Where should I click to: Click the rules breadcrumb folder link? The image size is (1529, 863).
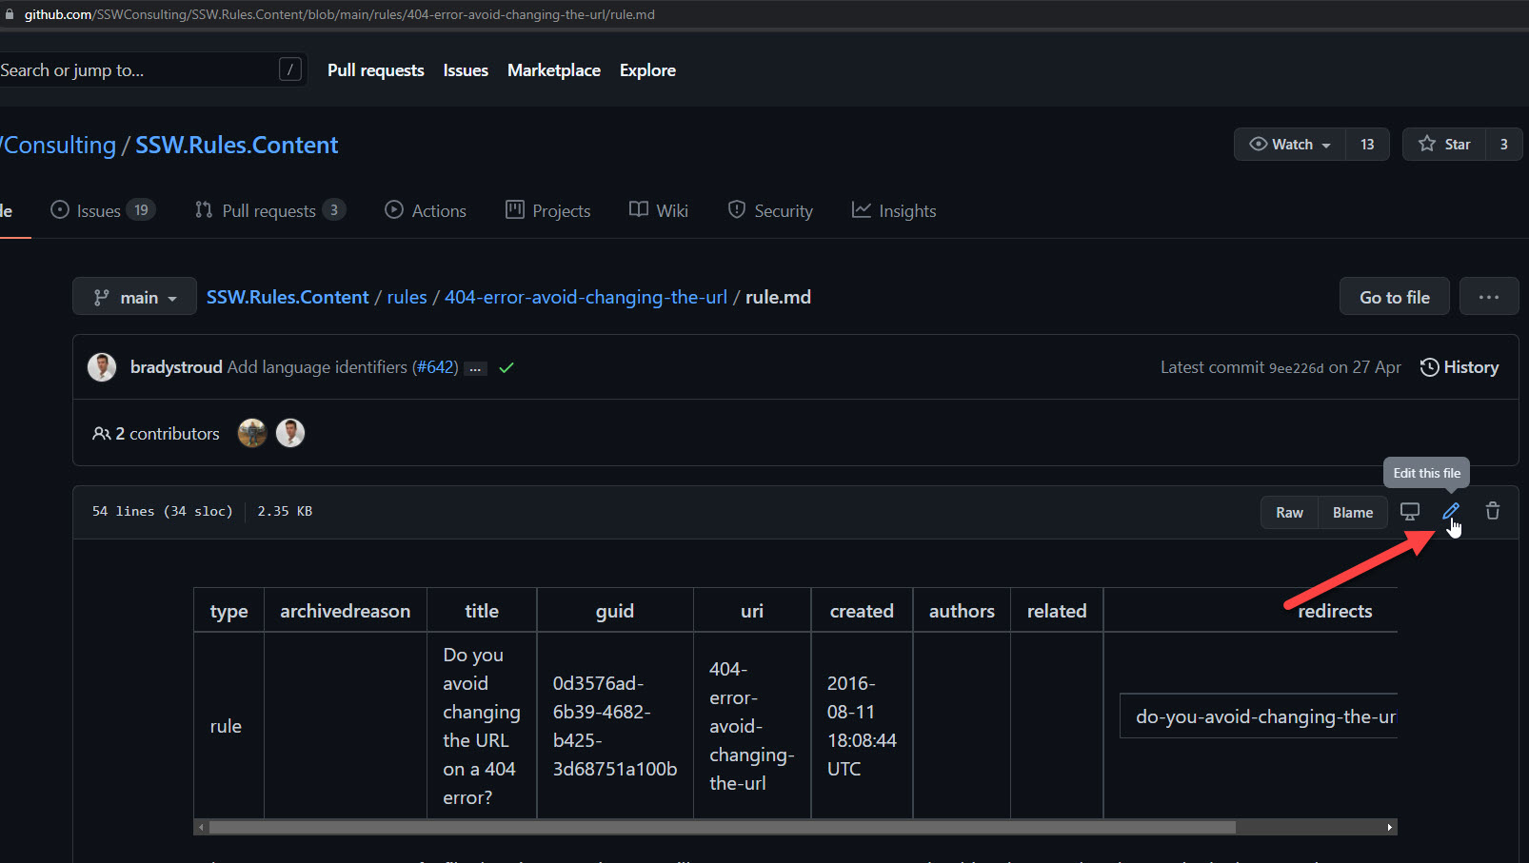407,297
